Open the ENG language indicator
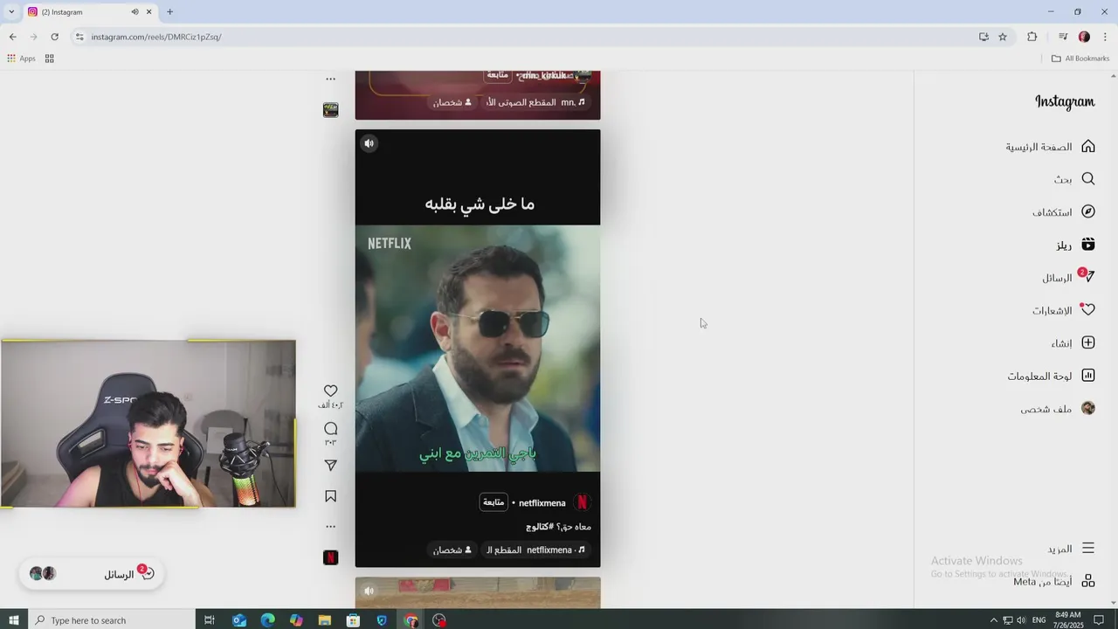 coord(1039,620)
